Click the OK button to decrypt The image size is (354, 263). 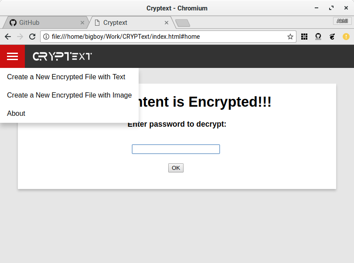176,168
